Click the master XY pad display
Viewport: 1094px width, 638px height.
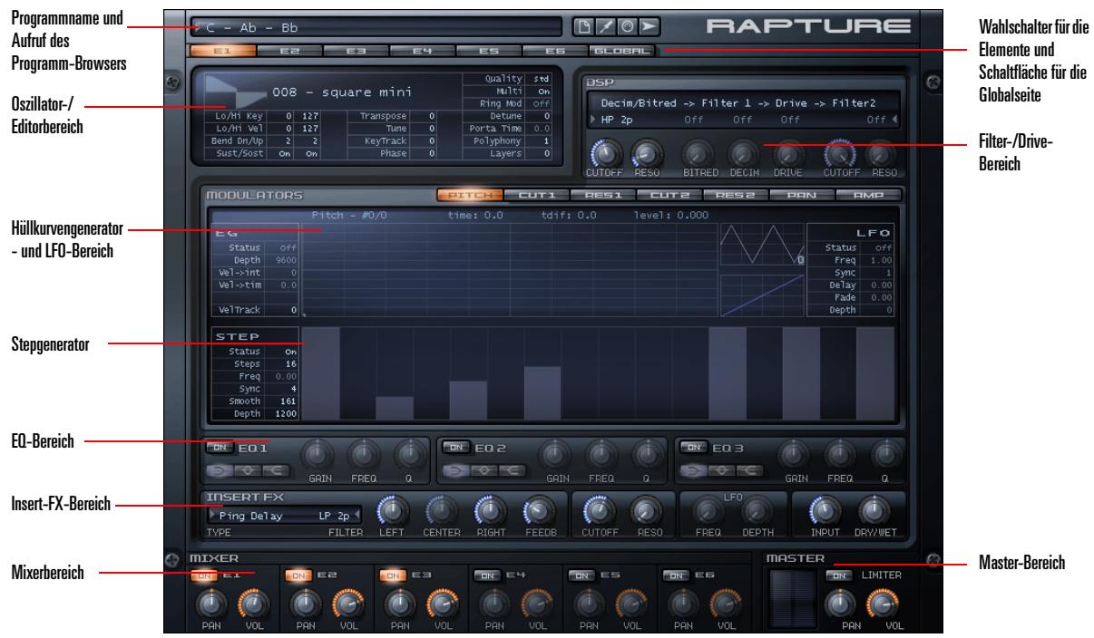click(x=791, y=599)
